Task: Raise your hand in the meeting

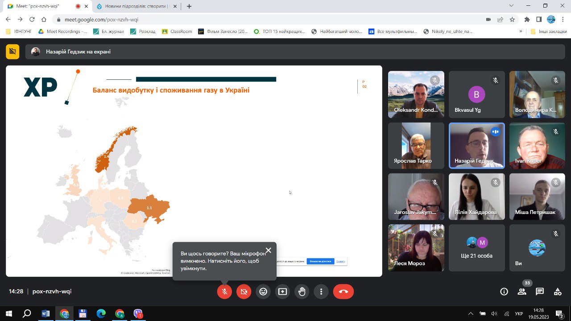Action: (x=302, y=292)
